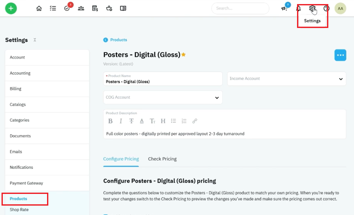The height and width of the screenshot is (215, 354).
Task: Click the COG Account dropdown arrow
Action: (x=217, y=98)
